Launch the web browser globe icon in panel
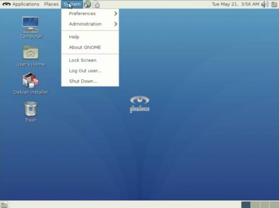279x208 pixels. pyautogui.click(x=87, y=4)
